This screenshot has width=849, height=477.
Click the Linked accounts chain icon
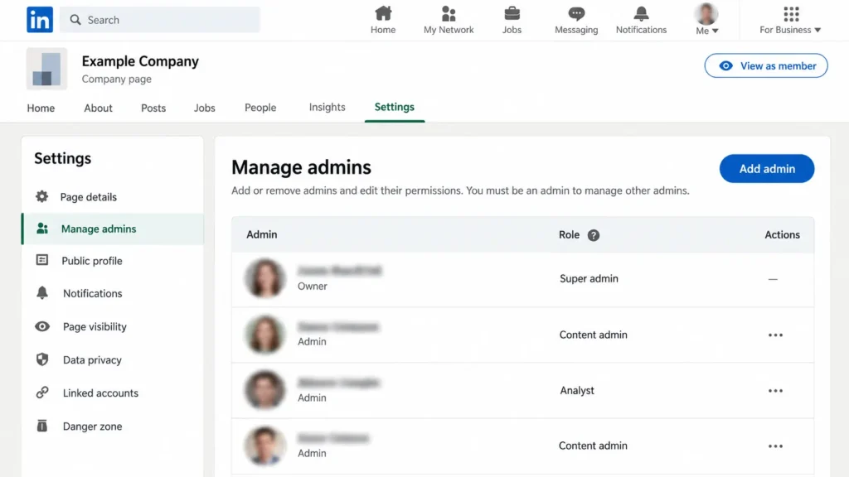42,393
